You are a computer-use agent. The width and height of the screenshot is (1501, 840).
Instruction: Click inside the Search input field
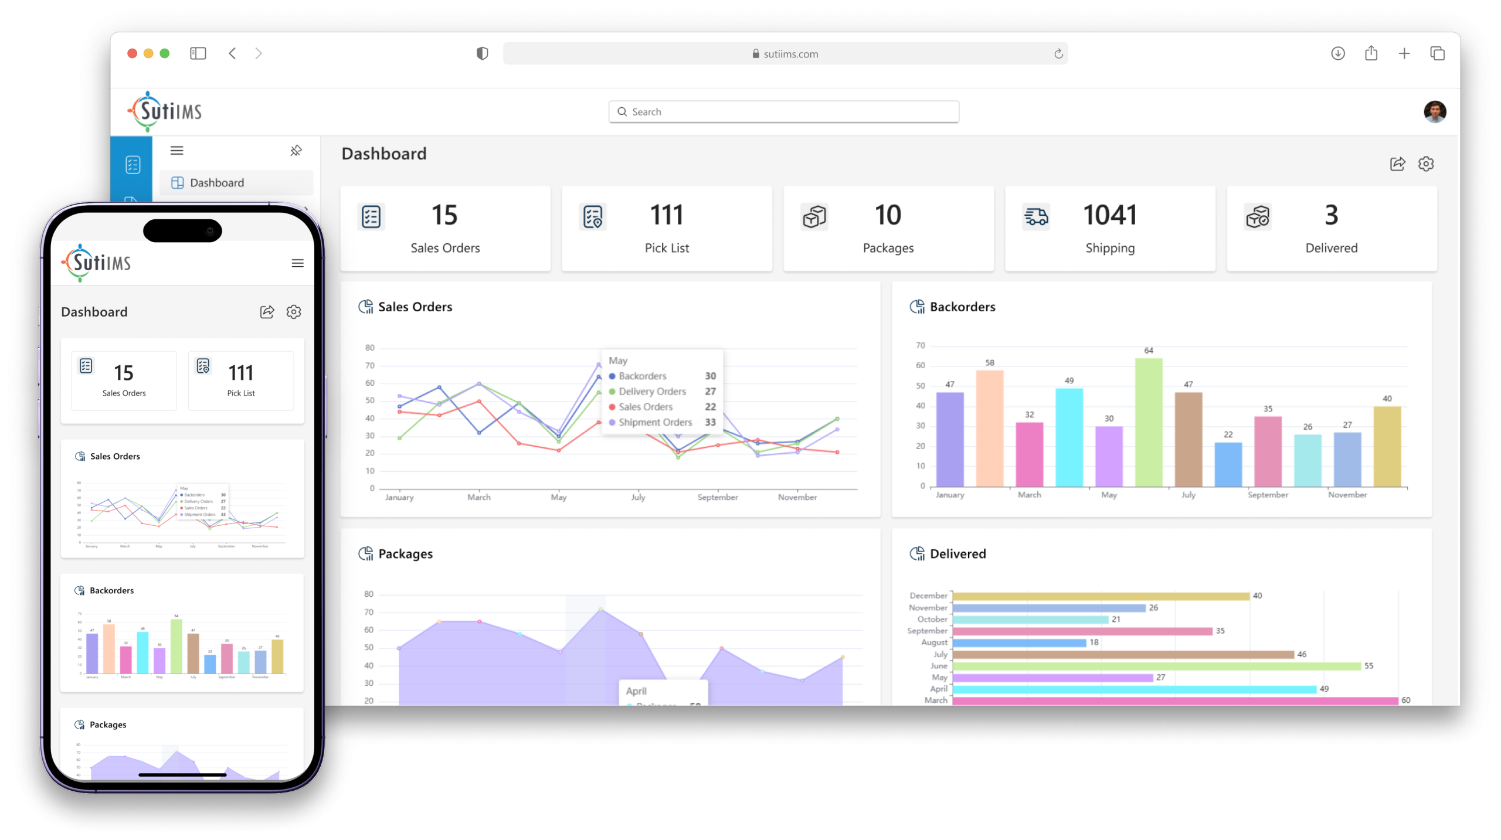[783, 111]
